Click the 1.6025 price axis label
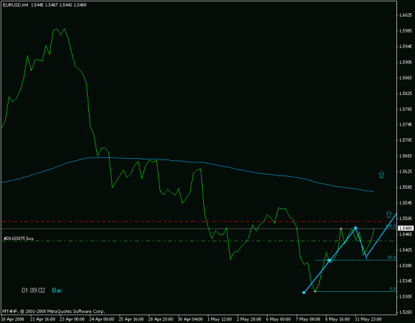 (x=406, y=15)
